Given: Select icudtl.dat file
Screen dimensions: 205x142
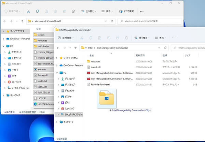Looking at the screenshot, I should (x=43, y=81).
